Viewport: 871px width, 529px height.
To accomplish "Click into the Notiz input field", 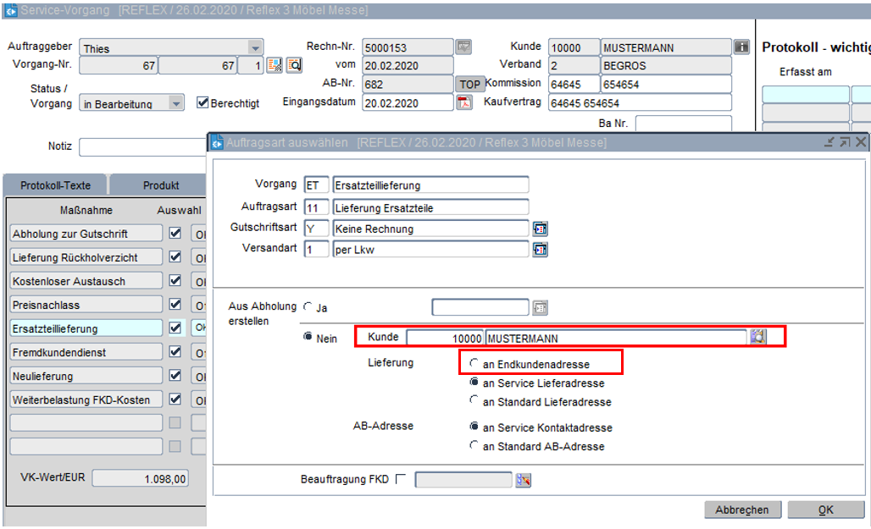I will 142,146.
